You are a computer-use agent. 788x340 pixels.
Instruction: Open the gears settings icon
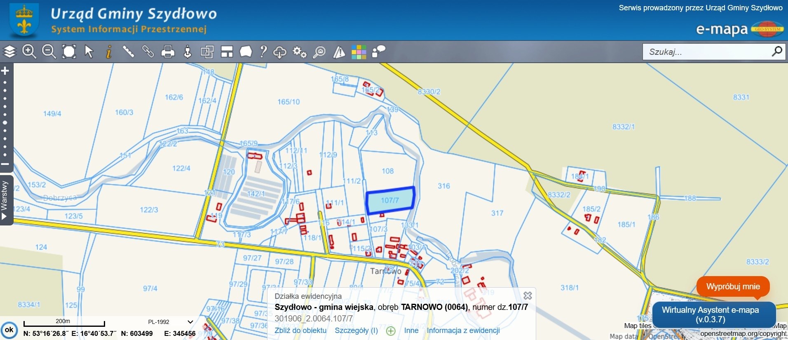[x=299, y=52]
